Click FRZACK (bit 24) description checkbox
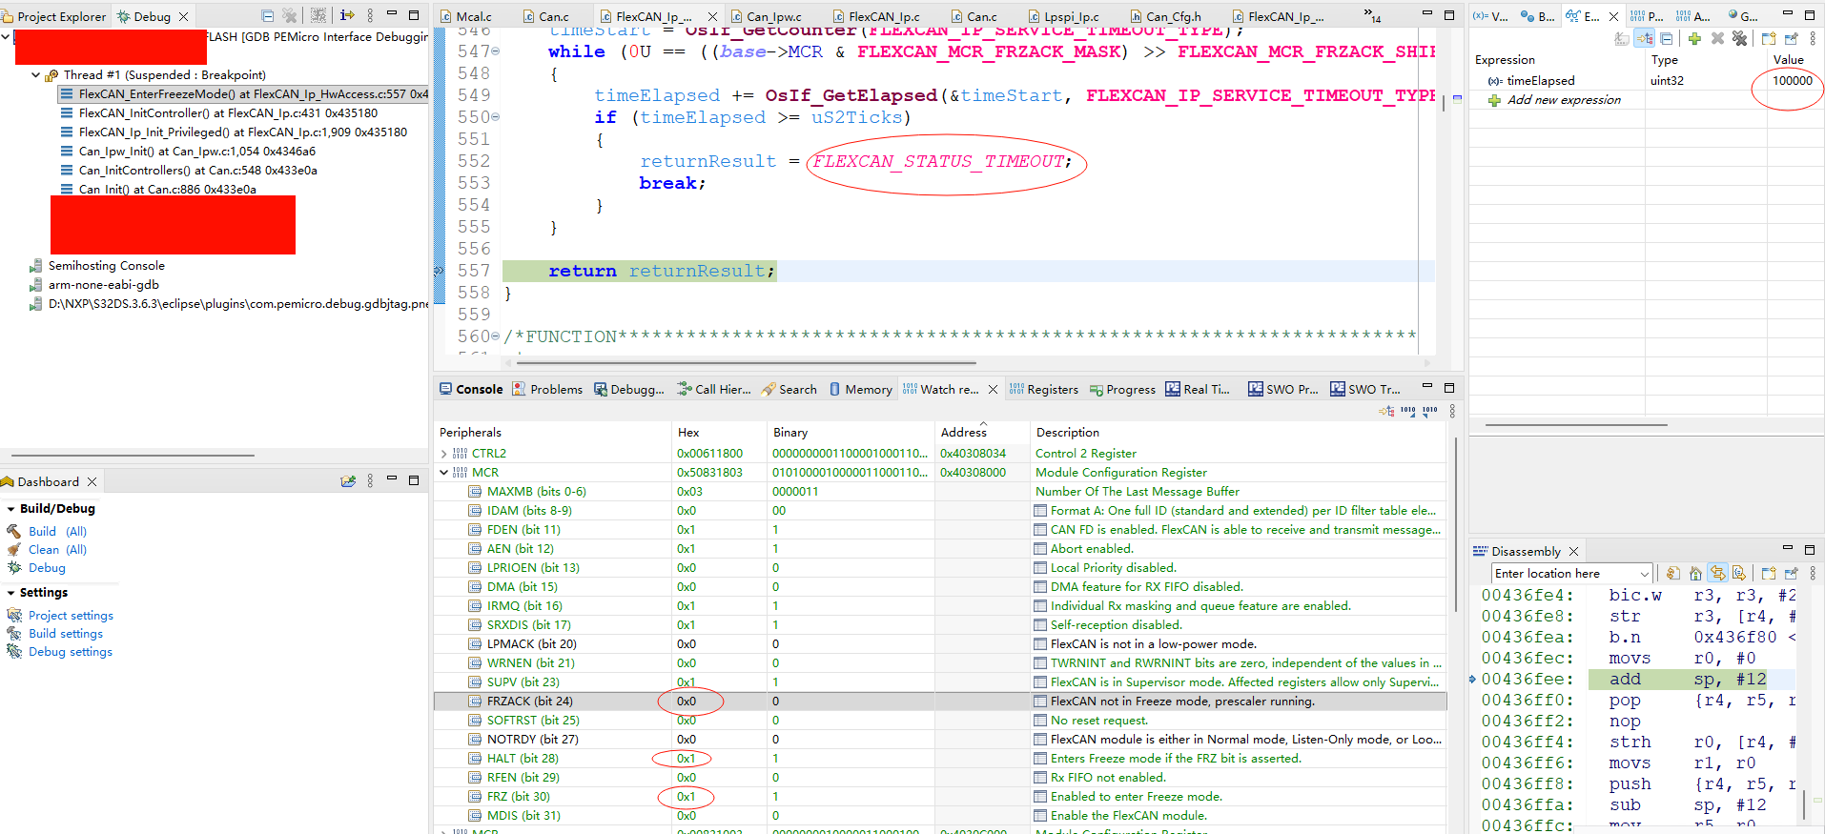The height and width of the screenshot is (834, 1825). pos(1040,701)
